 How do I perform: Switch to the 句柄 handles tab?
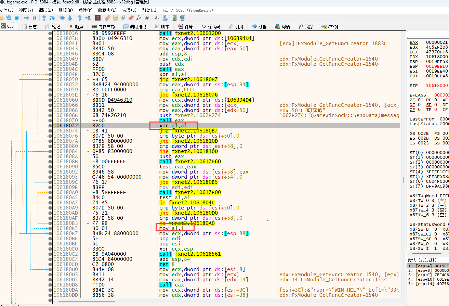(282, 26)
